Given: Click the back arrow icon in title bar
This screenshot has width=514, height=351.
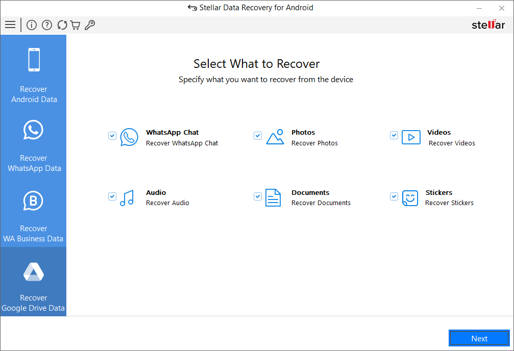Looking at the screenshot, I should coord(192,8).
